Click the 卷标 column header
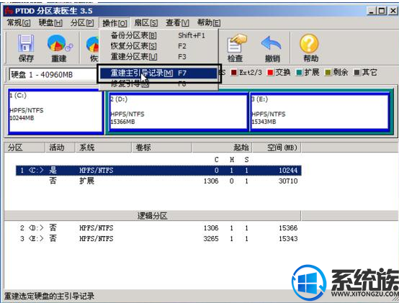The image size is (399, 303). click(161, 148)
